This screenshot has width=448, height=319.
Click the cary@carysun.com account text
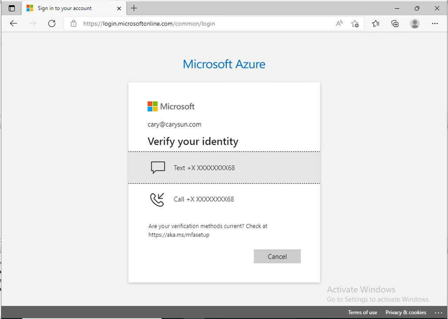174,125
